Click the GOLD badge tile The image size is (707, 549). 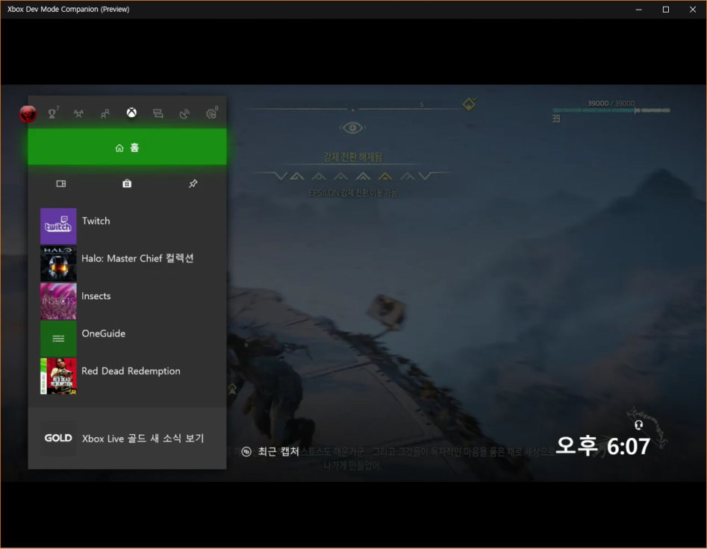[58, 438]
